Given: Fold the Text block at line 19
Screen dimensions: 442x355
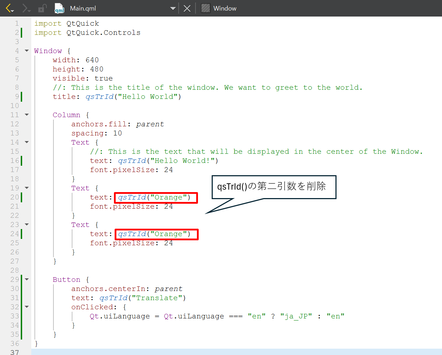Looking at the screenshot, I should click(27, 188).
